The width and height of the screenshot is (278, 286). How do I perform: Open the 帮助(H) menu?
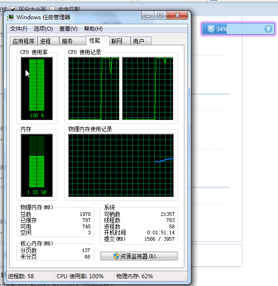[x=93, y=29]
